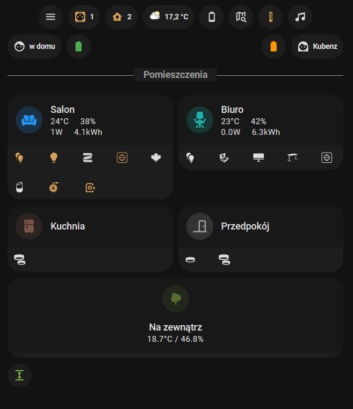Click the Kubenz person chip
The width and height of the screenshot is (353, 409).
click(317, 46)
